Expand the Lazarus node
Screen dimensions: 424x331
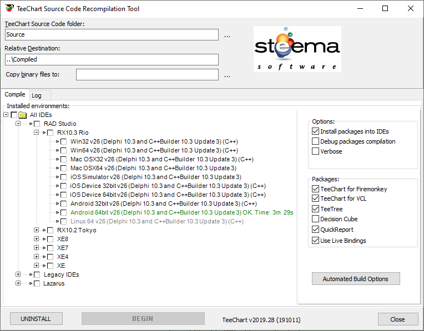click(x=18, y=283)
